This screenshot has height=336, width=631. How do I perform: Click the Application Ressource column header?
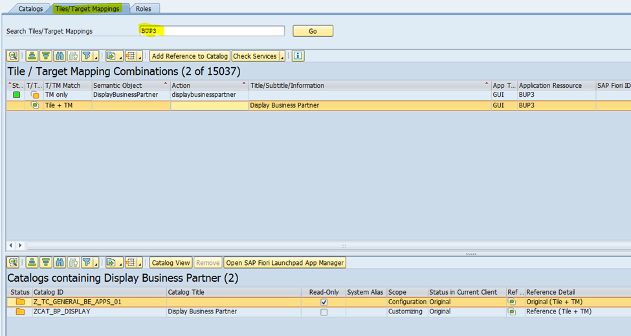(x=557, y=85)
